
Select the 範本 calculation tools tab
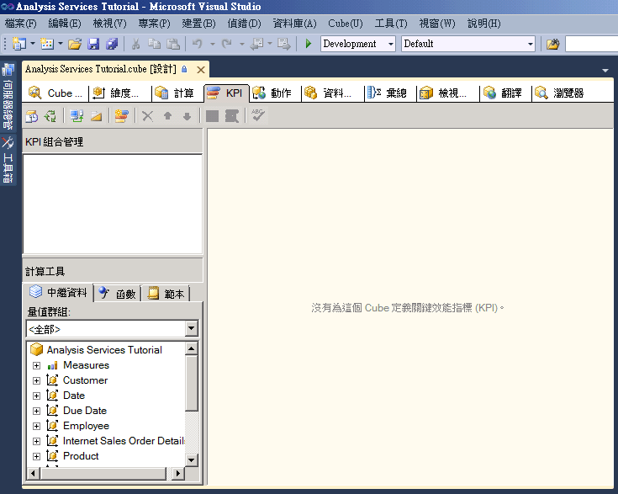click(x=166, y=294)
